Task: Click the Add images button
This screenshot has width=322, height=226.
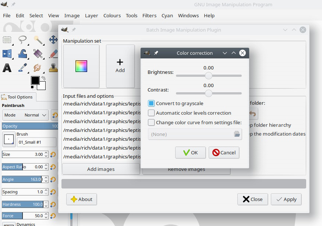Action: pyautogui.click(x=101, y=169)
